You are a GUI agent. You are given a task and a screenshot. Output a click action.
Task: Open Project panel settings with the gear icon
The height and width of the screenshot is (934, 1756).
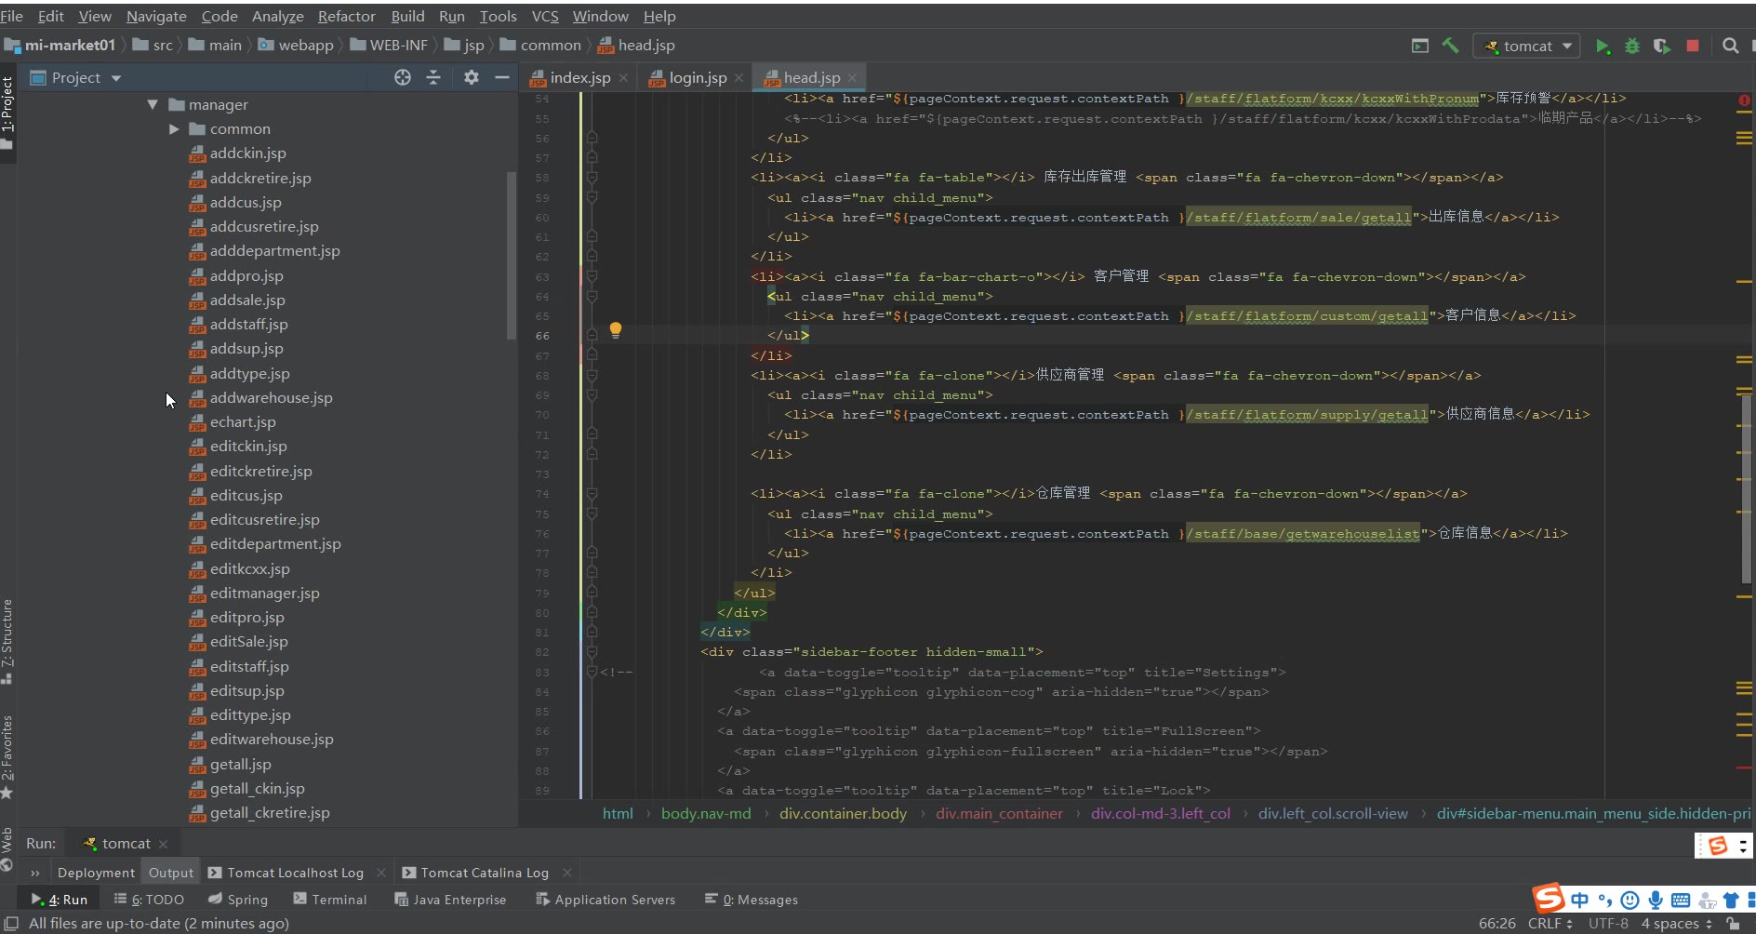click(x=472, y=77)
